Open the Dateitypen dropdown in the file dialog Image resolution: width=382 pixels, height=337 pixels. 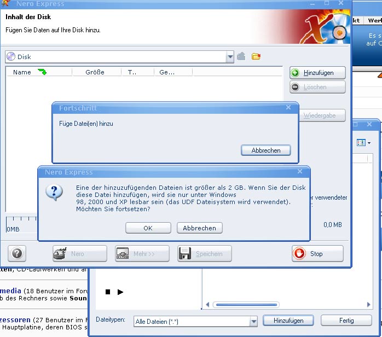(253, 322)
